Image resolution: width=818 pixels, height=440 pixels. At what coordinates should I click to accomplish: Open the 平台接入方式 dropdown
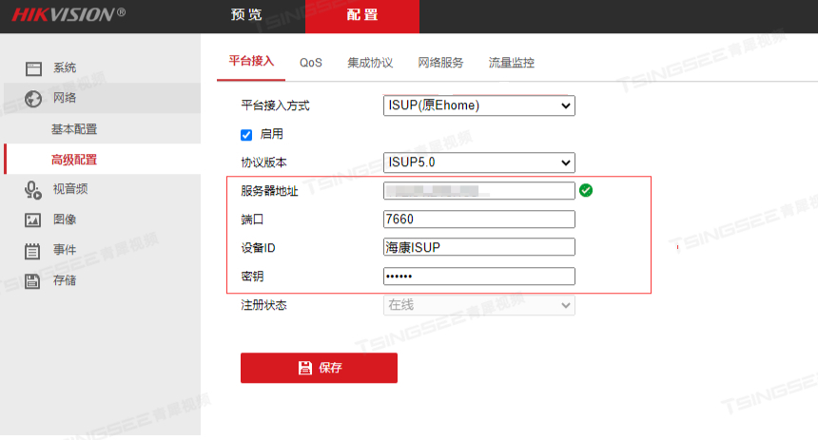coord(478,105)
